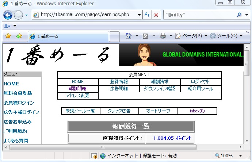Expand the Print options dropdown arrow
Screen dimensions: 252x162
(171, 36)
